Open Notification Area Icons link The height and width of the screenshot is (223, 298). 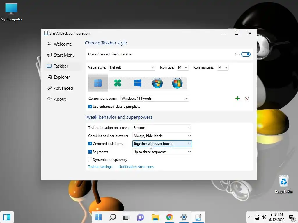point(136,167)
